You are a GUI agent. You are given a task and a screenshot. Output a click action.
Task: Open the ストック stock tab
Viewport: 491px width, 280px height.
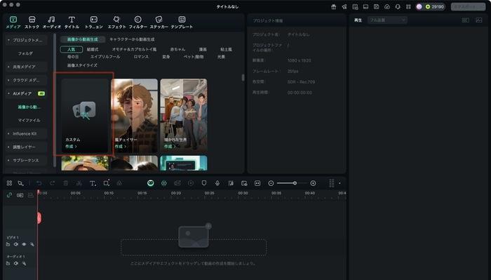32,22
